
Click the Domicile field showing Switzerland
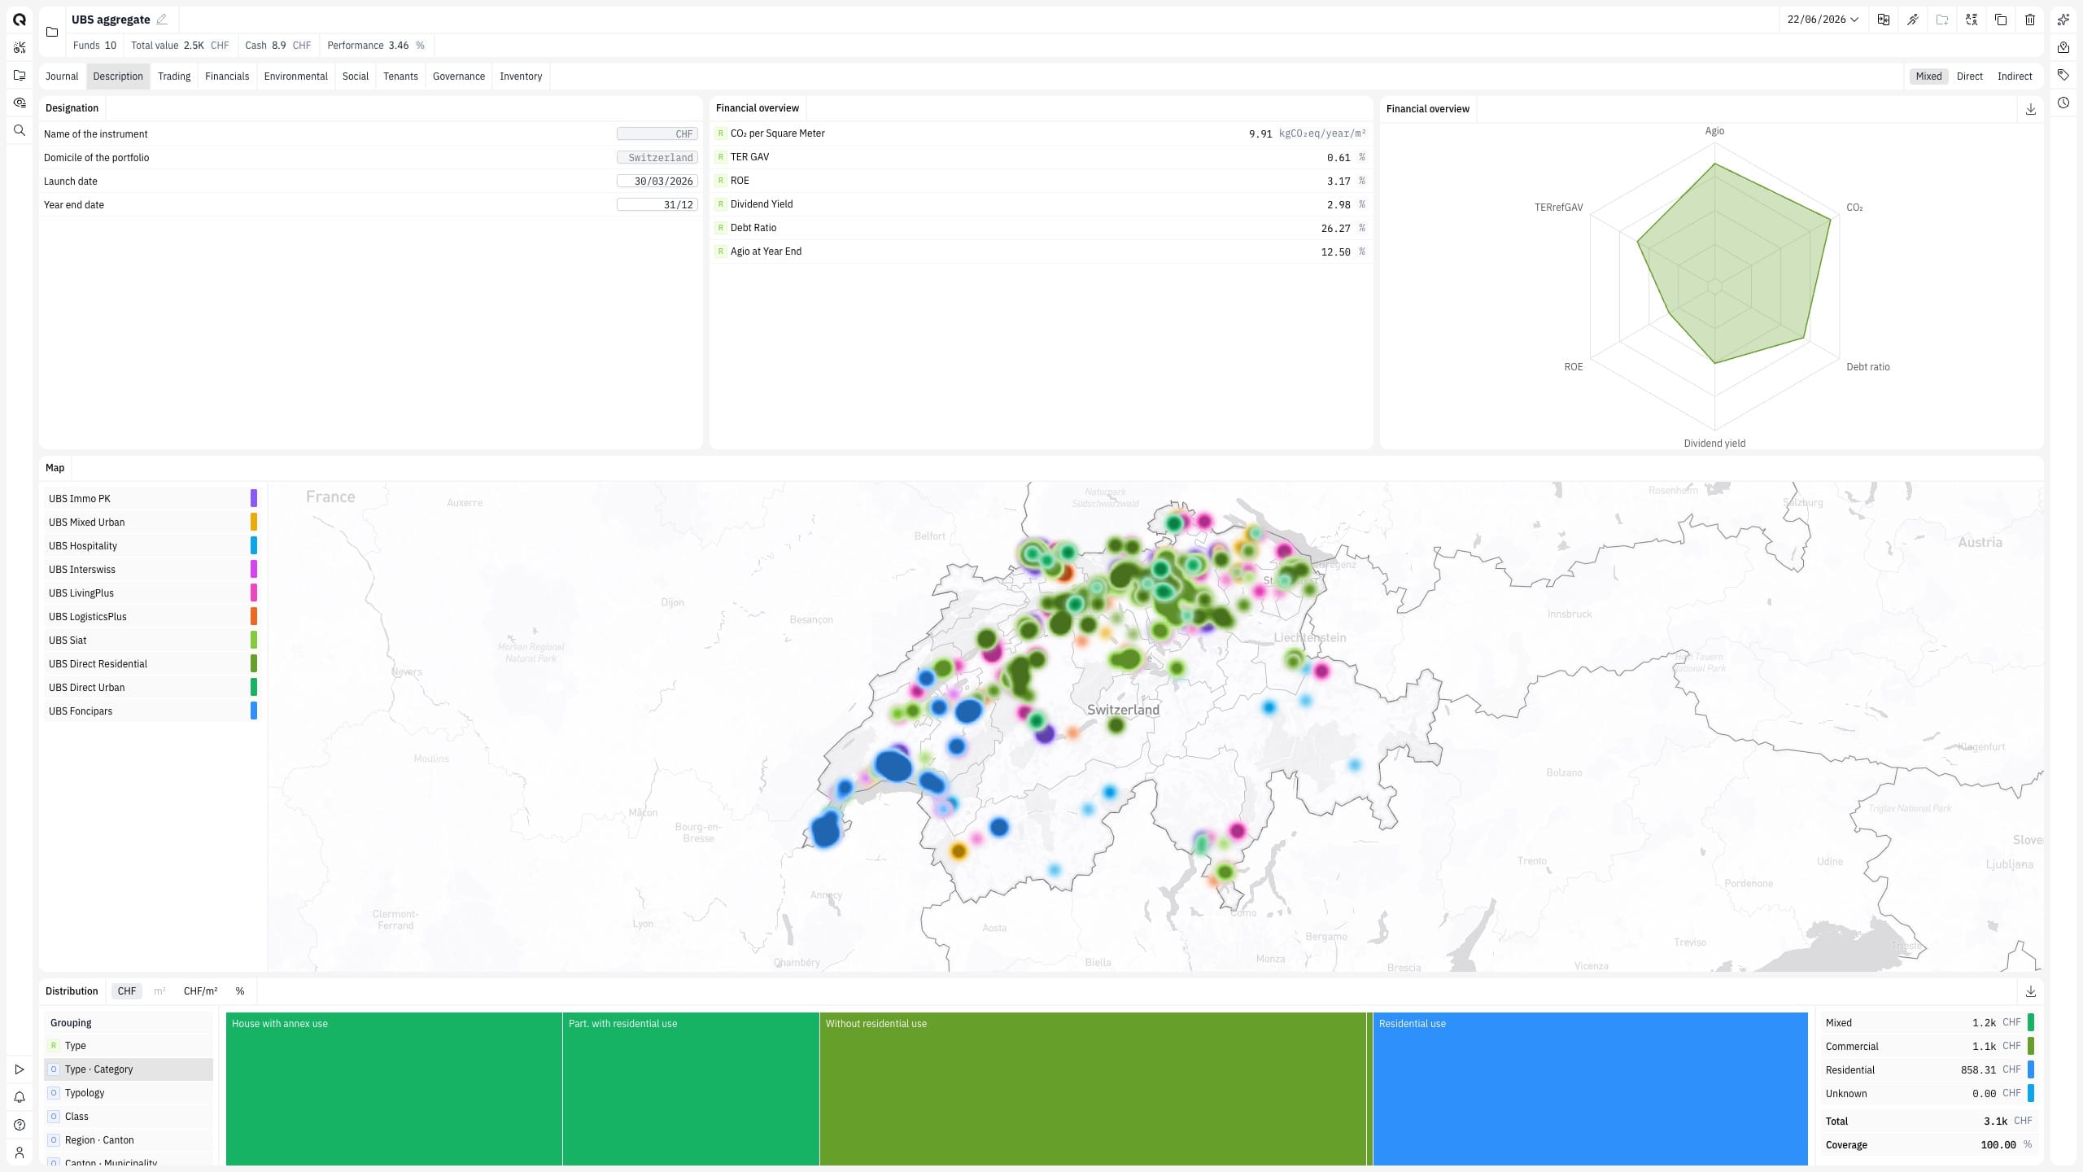pos(657,158)
